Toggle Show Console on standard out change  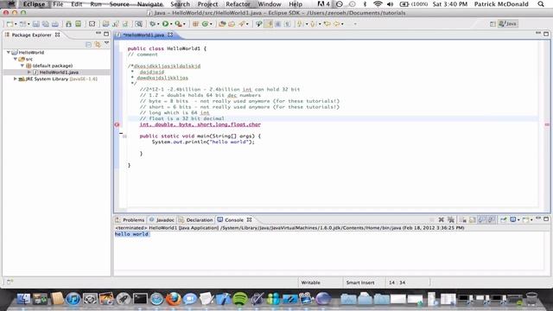[482, 219]
